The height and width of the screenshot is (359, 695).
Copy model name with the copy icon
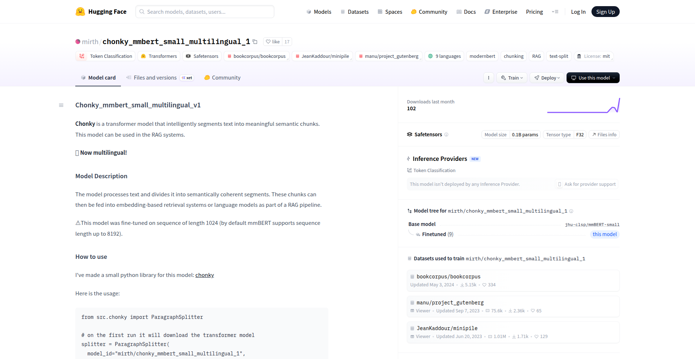(255, 42)
